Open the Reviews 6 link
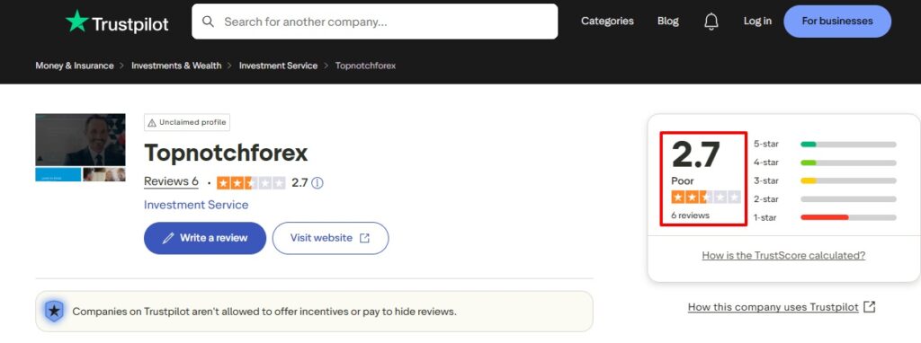The image size is (921, 343). coord(171,181)
